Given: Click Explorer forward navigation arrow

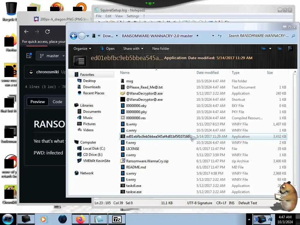Looking at the screenshot, I should pyautogui.click(x=82, y=36).
